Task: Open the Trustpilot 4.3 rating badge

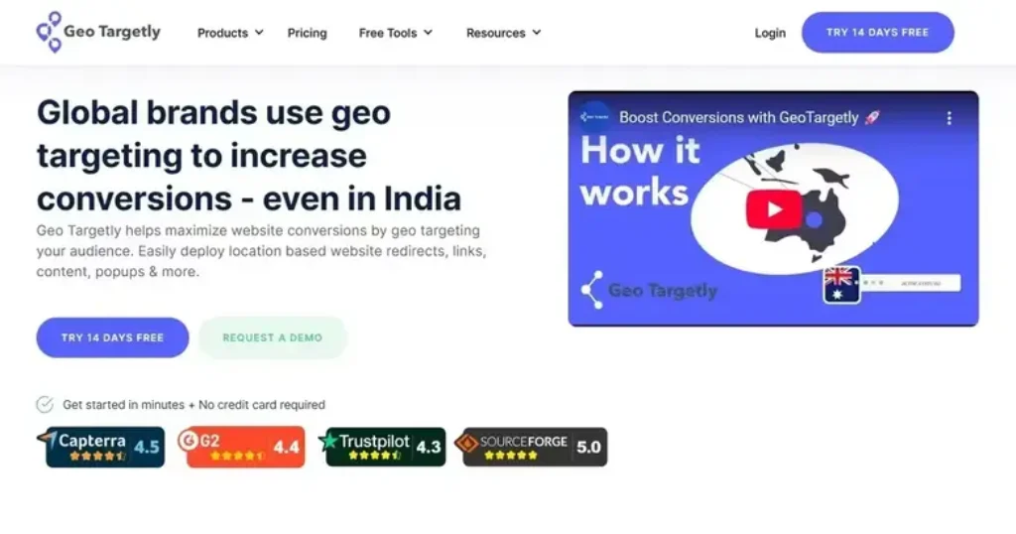Action: (x=382, y=447)
